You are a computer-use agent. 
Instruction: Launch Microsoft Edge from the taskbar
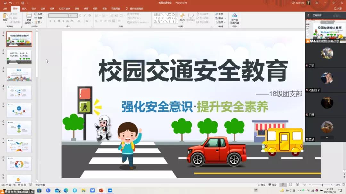click(66, 190)
